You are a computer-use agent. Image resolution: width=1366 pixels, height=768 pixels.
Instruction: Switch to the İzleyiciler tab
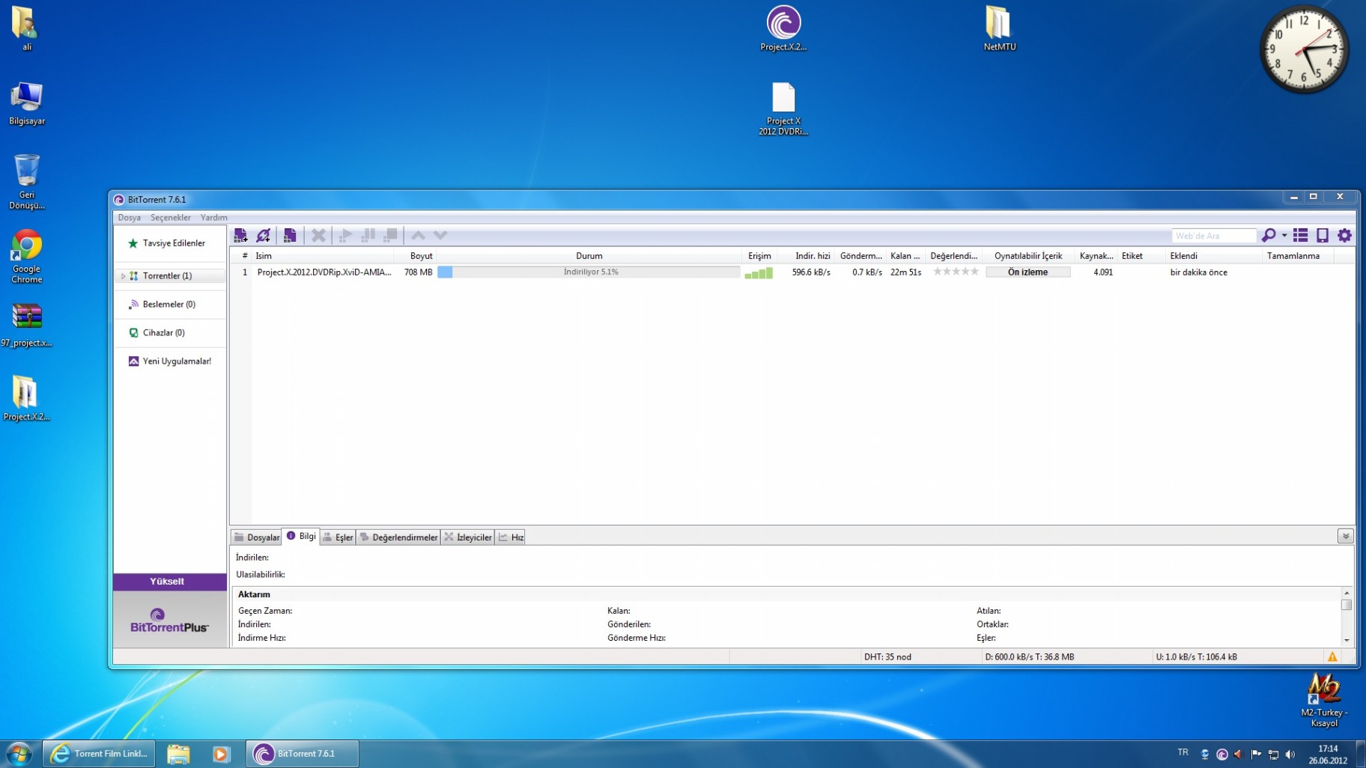click(467, 537)
